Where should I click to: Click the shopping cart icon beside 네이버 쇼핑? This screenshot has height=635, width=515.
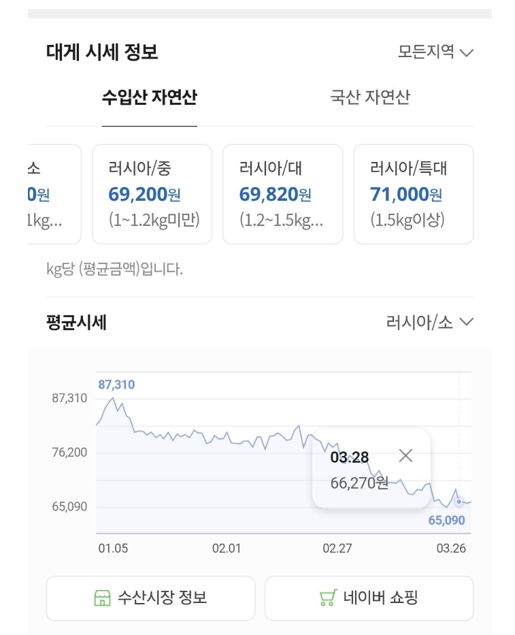328,598
